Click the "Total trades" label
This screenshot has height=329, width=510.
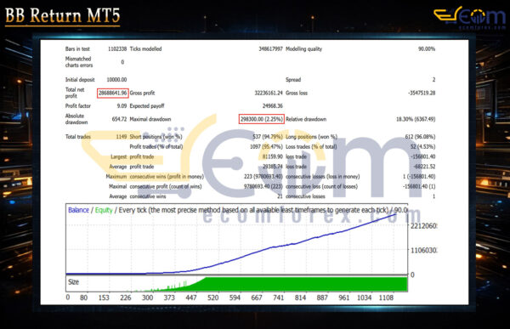[78, 137]
